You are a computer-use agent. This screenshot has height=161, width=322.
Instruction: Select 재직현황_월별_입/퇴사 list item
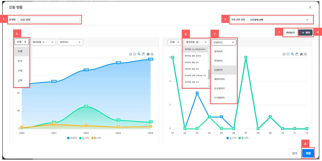tap(195, 56)
